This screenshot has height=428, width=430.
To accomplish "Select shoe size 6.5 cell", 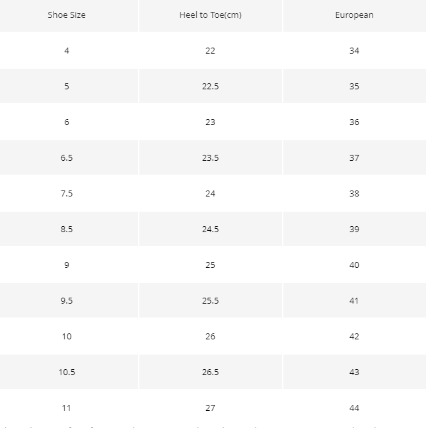I will 67,157.
